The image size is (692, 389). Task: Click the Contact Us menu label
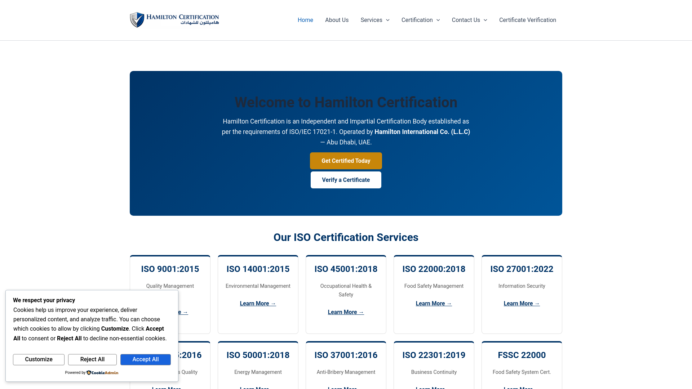pyautogui.click(x=466, y=20)
